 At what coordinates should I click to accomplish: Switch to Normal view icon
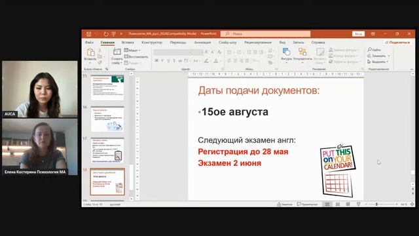(327, 204)
